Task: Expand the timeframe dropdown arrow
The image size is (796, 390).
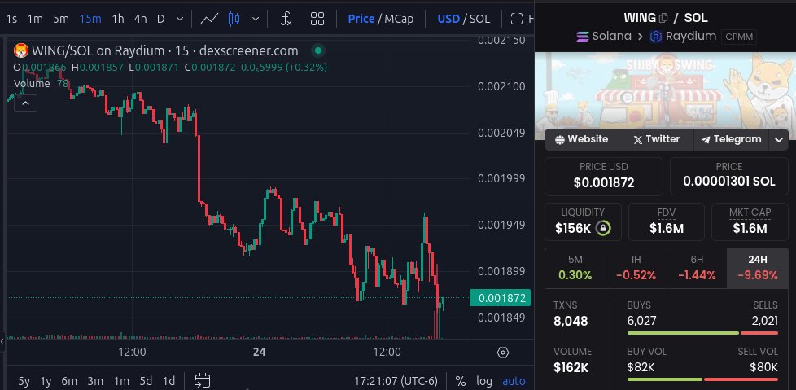Action: (x=180, y=20)
